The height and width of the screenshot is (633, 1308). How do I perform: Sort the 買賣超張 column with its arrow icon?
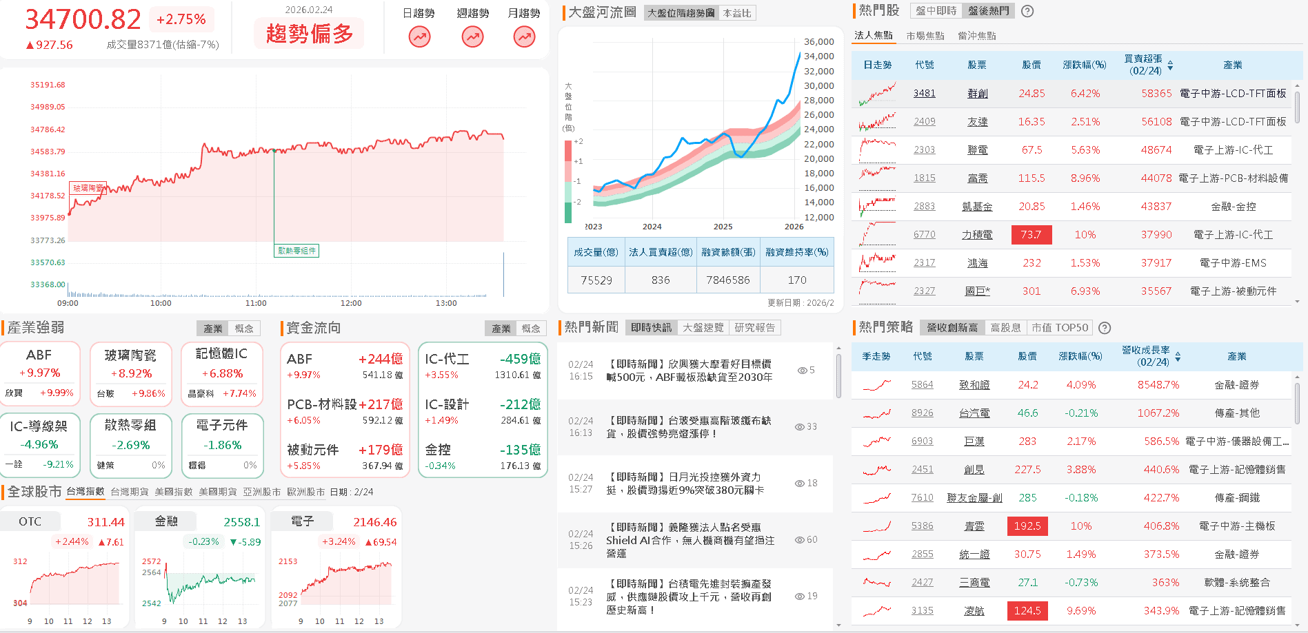point(1171,64)
